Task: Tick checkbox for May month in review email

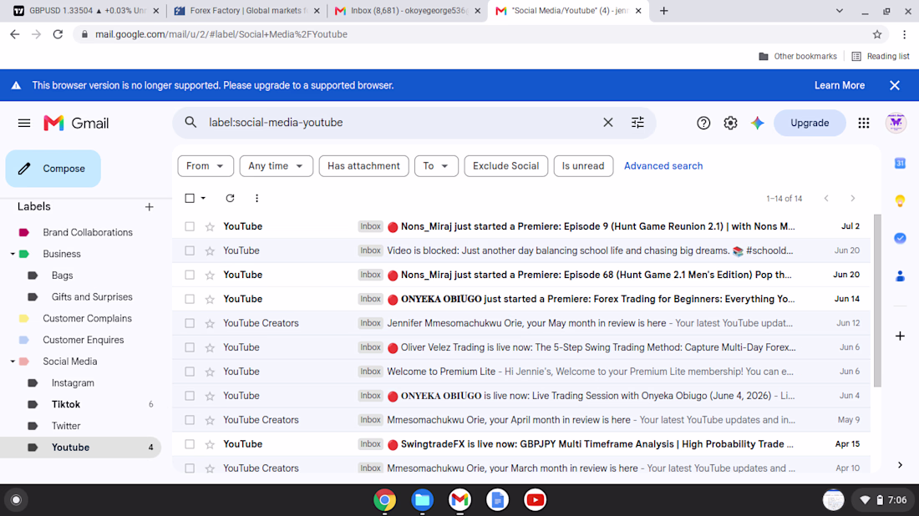Action: (190, 323)
